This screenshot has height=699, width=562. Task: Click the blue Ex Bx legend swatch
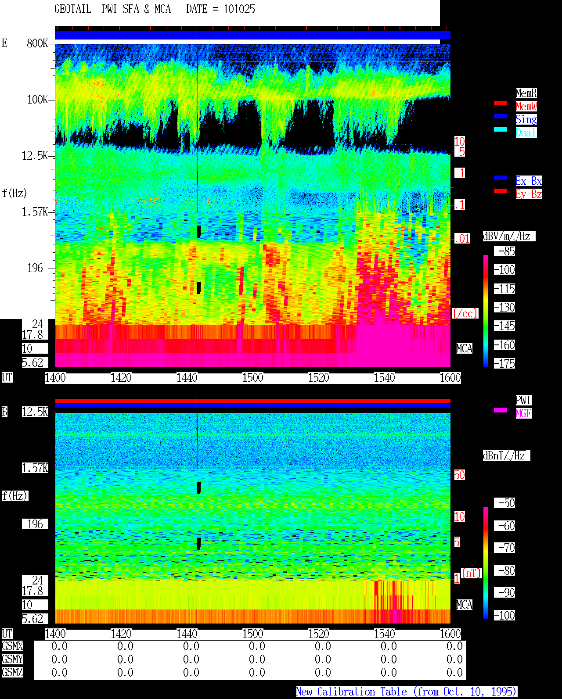tap(501, 178)
